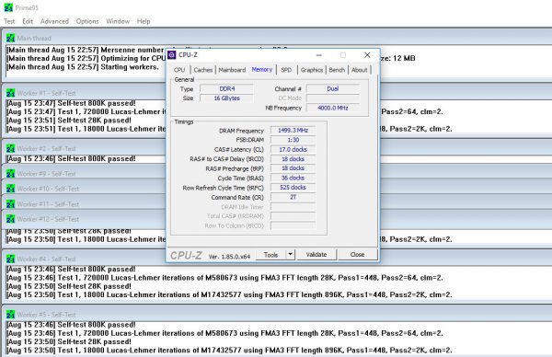Click the Validate button
The width and height of the screenshot is (552, 357).
(316, 254)
